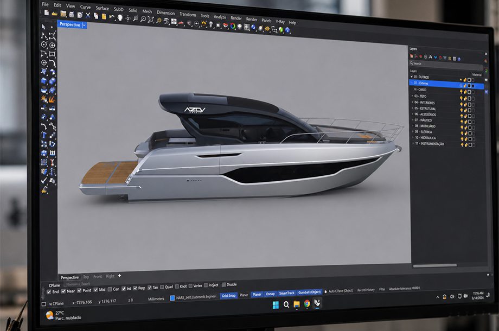Open the Perspective viewport dropdown arrow
The image size is (499, 331).
pyautogui.click(x=84, y=26)
